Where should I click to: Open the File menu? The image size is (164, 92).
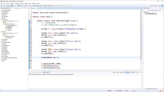(1, 3)
